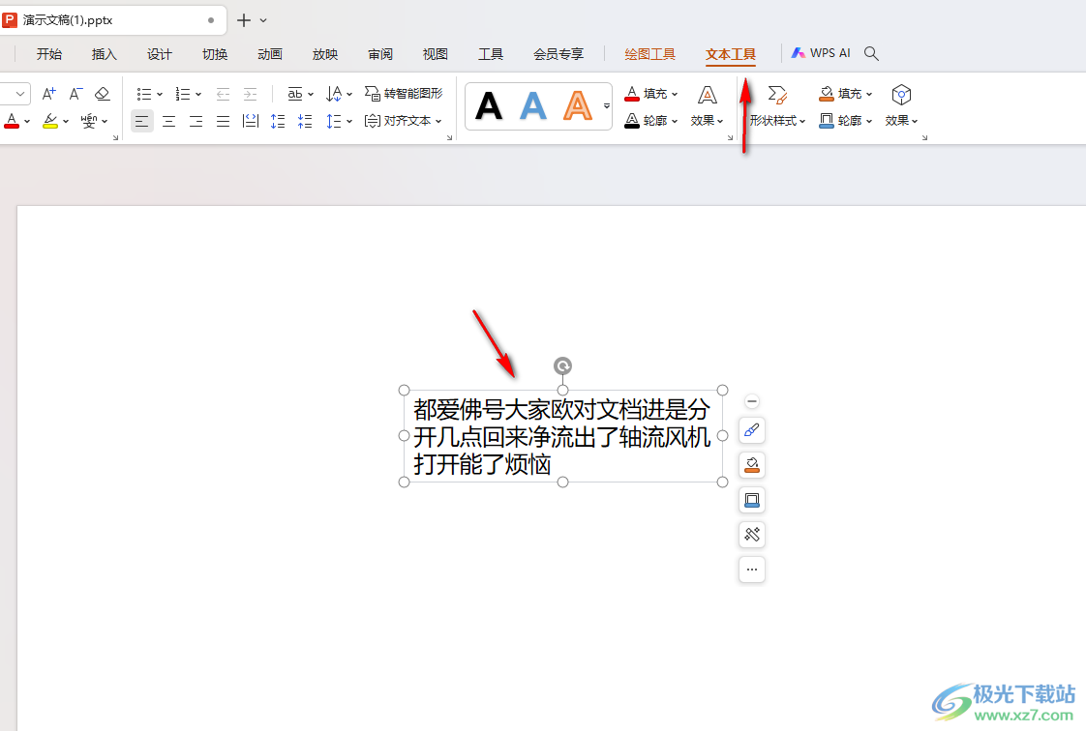This screenshot has height=731, width=1086.
Task: Expand highlight color dropdown arrow
Action: 66,122
